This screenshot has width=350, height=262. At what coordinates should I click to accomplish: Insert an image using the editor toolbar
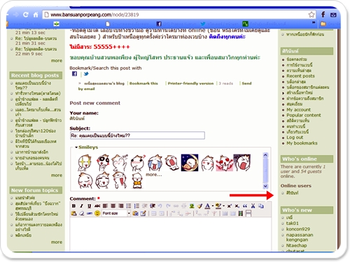tap(192, 206)
